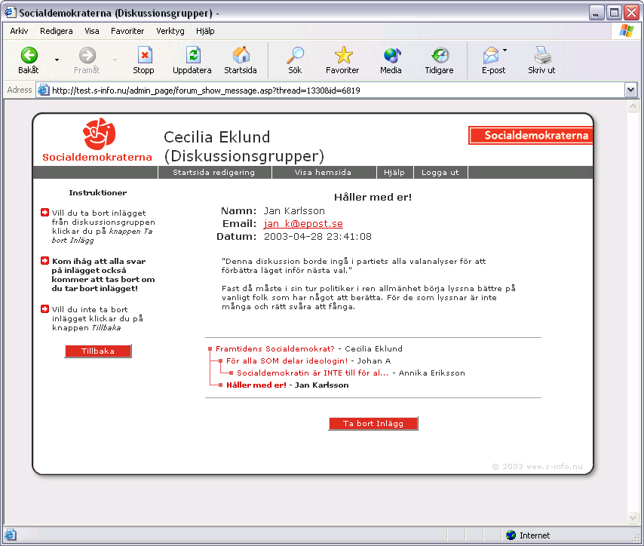Click the red Socialdemokraterna banner button

point(531,135)
